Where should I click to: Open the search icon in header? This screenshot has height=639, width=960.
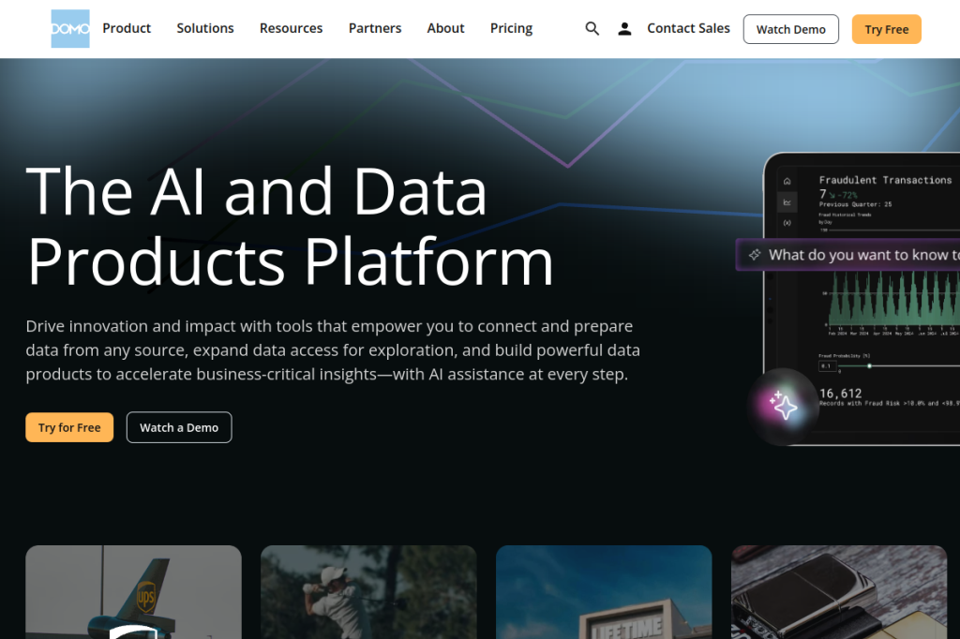(592, 29)
